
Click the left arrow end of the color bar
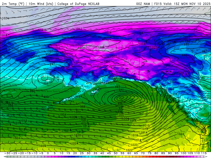tap(5, 157)
